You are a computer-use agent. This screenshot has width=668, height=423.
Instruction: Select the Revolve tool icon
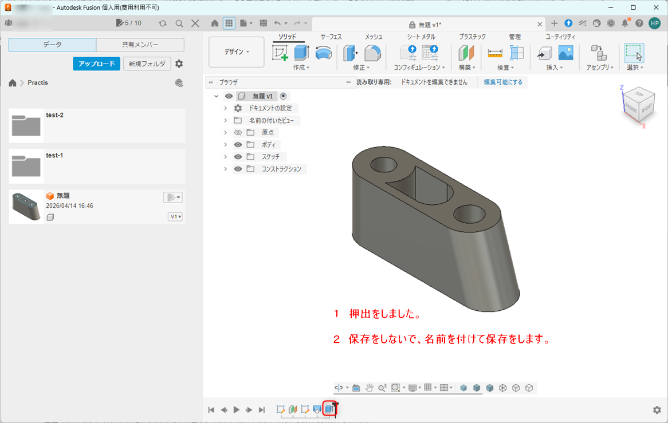(x=324, y=53)
